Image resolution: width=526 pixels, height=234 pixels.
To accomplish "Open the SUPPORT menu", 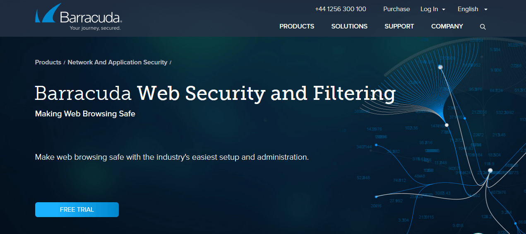I will click(399, 26).
